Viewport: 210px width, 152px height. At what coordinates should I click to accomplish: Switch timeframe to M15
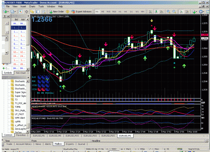109,12
